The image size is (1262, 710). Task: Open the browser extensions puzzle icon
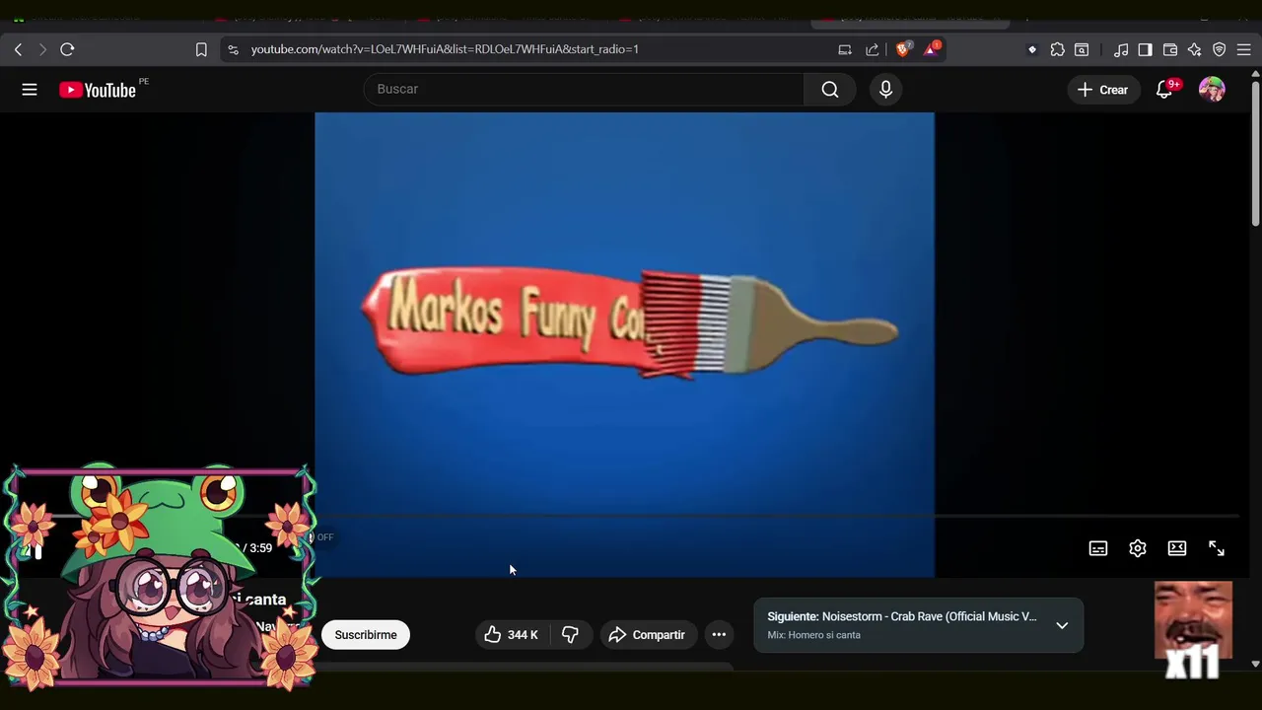tap(1057, 49)
